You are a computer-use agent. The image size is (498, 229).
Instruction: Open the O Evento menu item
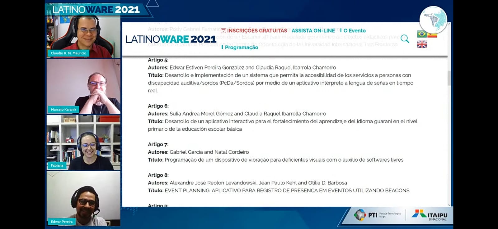355,31
